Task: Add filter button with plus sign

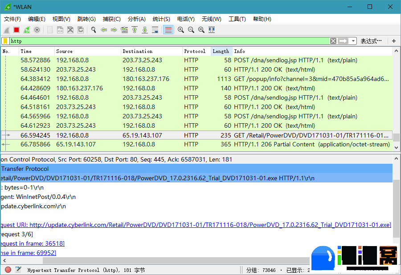Action: coord(394,41)
